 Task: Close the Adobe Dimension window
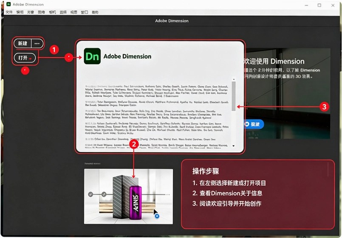[333, 5]
